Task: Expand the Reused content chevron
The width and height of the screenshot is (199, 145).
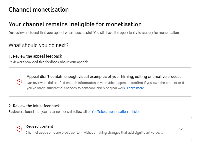Action: coord(181,129)
